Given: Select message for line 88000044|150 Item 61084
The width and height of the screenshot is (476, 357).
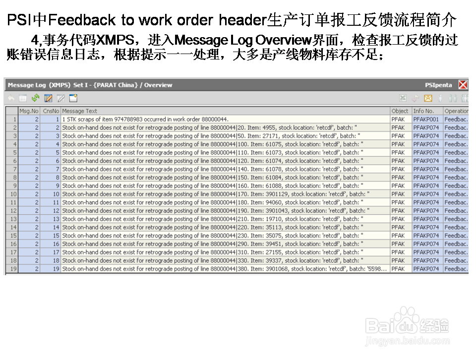Looking at the screenshot, I should [x=225, y=178].
